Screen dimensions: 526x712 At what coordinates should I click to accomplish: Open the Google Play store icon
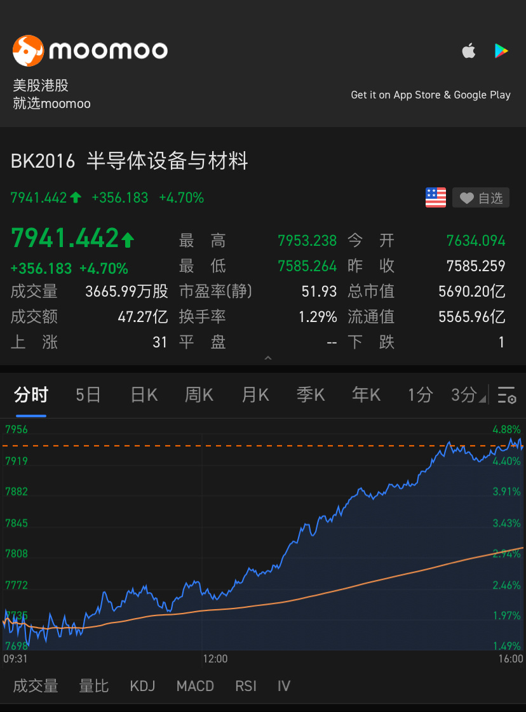[x=501, y=51]
